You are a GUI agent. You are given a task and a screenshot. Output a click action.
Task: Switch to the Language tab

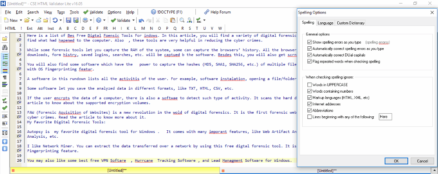coord(325,23)
